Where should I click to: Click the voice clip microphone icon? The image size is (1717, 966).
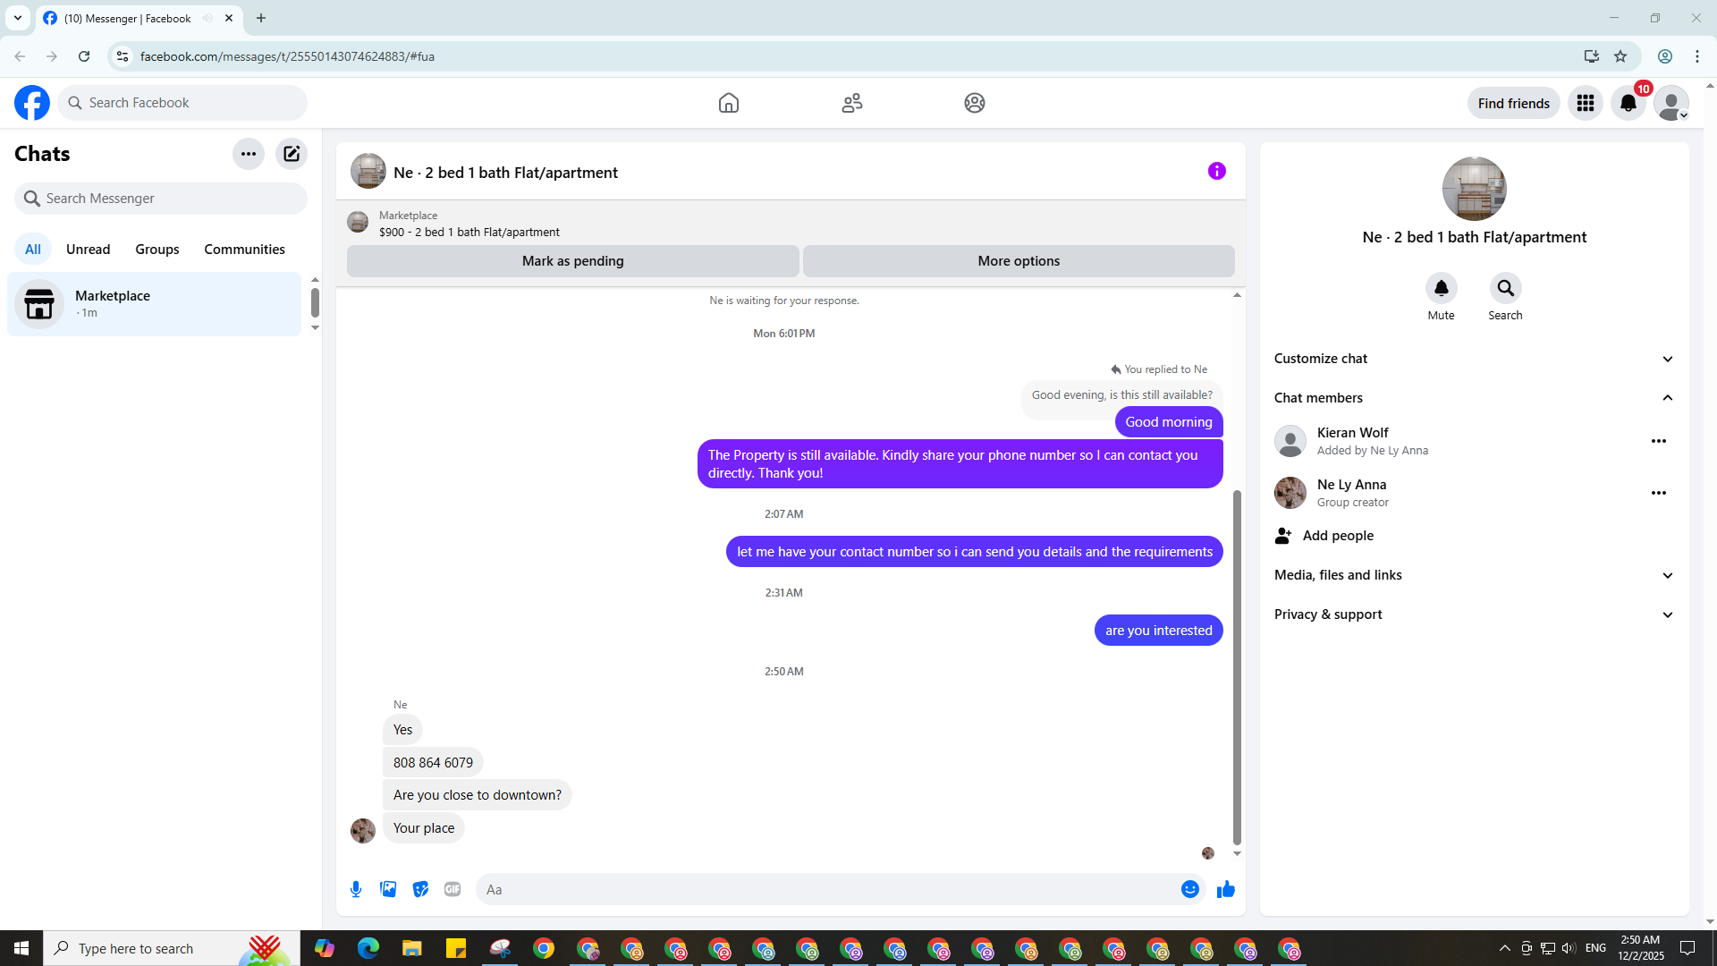click(356, 889)
